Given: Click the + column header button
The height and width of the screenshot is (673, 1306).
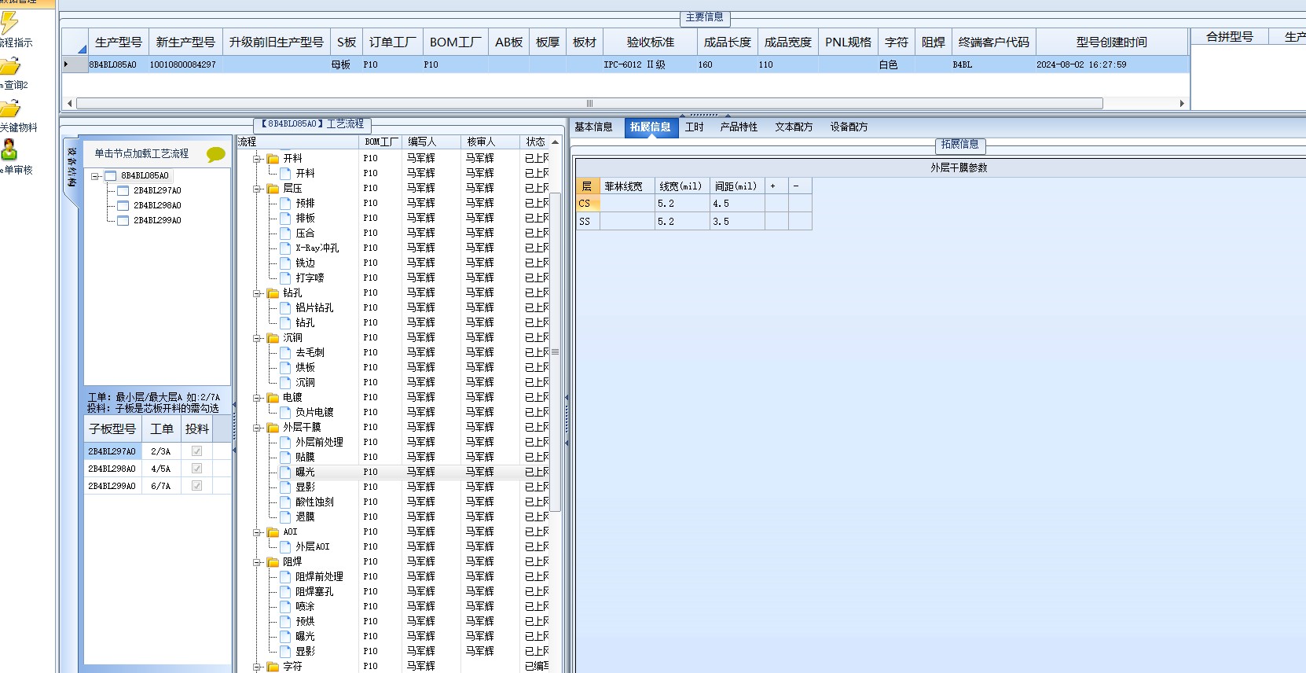Looking at the screenshot, I should pyautogui.click(x=776, y=186).
